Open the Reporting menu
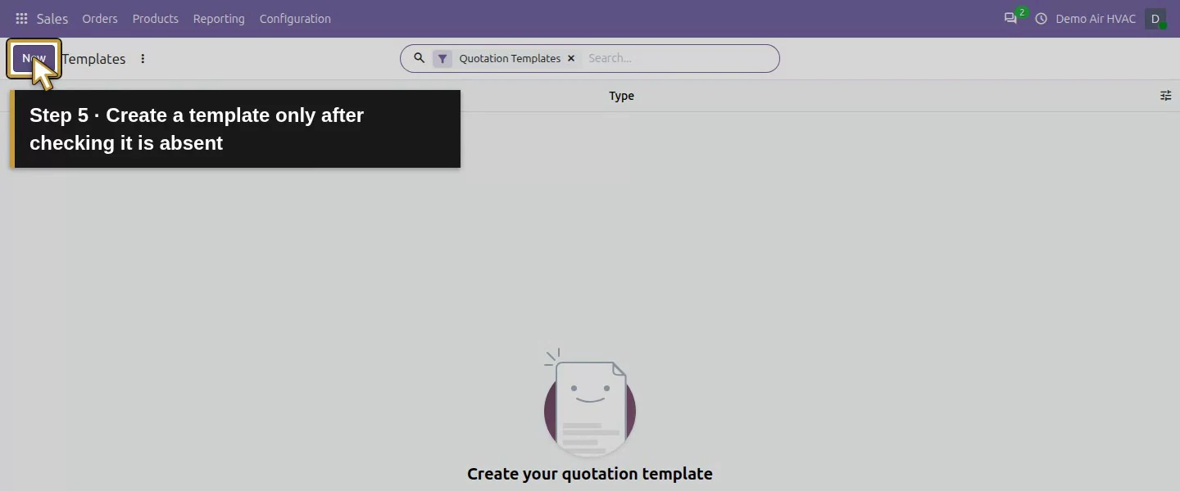1180x491 pixels. pos(219,18)
